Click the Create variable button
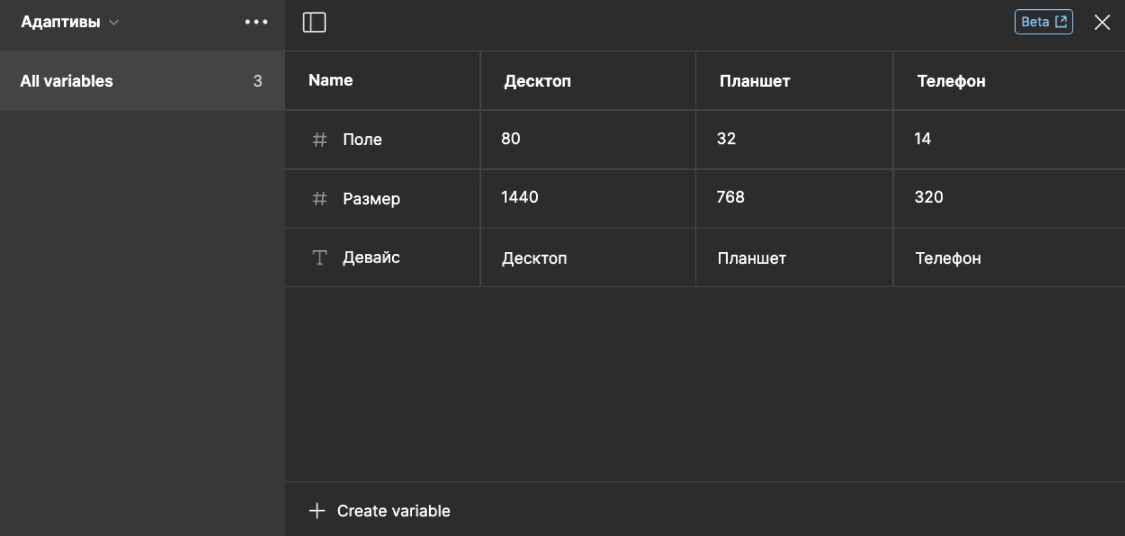 [x=393, y=511]
